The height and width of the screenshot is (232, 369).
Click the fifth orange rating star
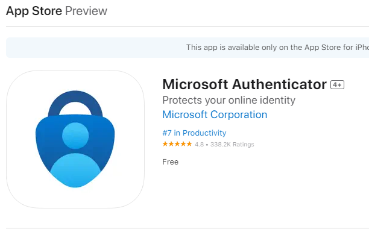click(189, 144)
